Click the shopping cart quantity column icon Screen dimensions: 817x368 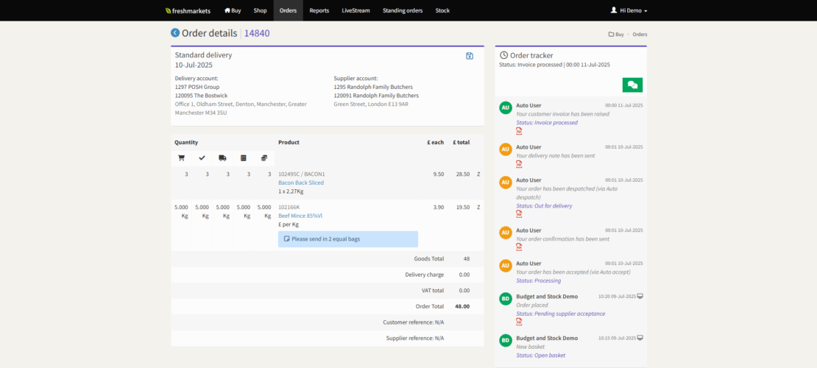coord(181,158)
